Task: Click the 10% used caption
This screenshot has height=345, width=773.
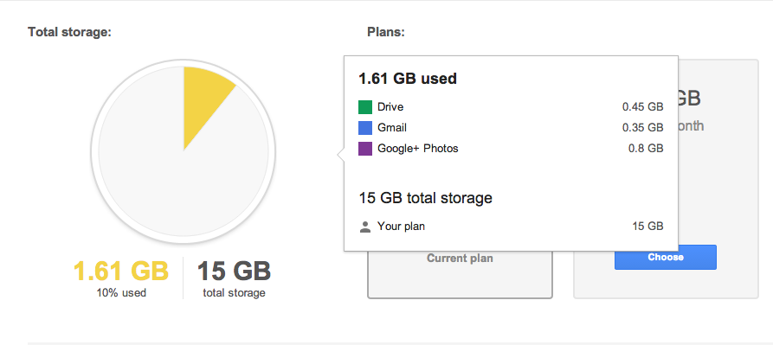Action: click(121, 293)
